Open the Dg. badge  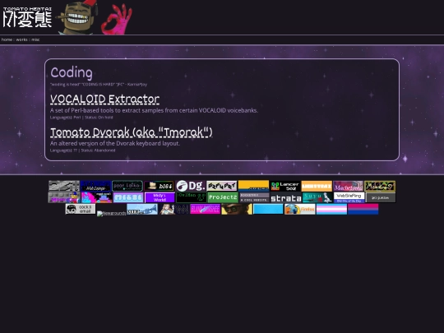point(191,186)
